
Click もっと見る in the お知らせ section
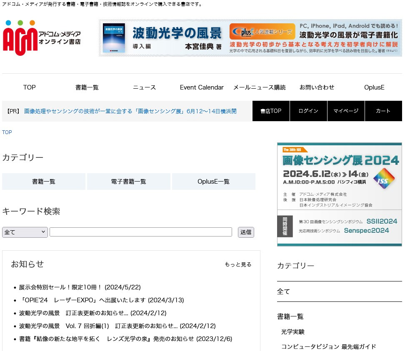(238, 264)
